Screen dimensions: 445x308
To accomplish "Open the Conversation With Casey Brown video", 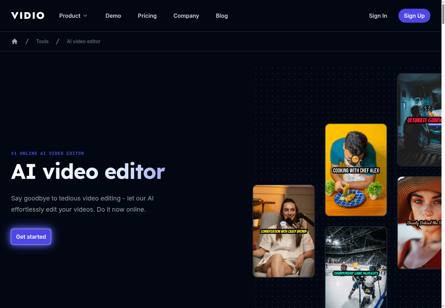I will tap(284, 231).
